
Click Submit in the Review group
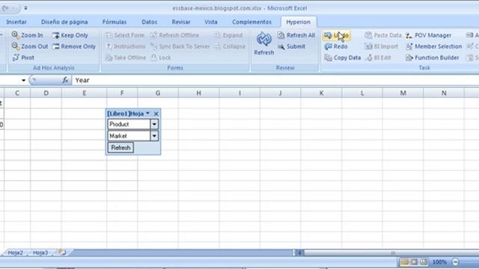tap(291, 46)
